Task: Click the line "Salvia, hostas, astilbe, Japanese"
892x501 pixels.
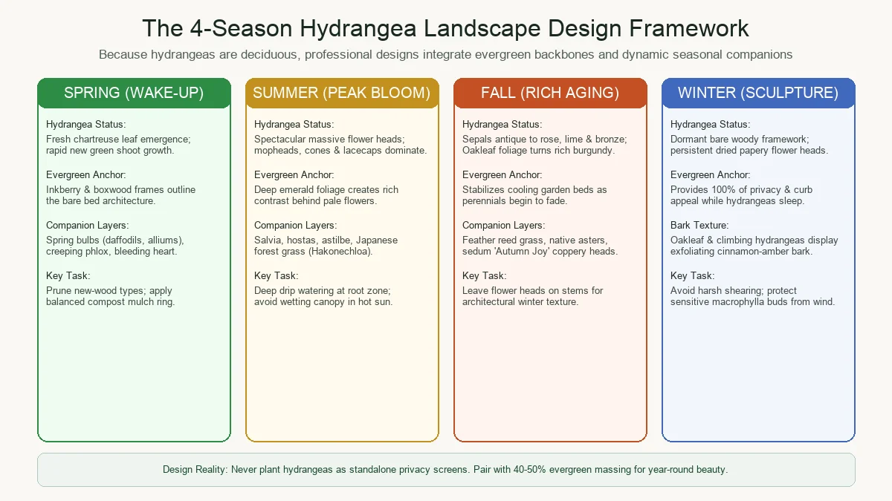Action: pyautogui.click(x=326, y=240)
